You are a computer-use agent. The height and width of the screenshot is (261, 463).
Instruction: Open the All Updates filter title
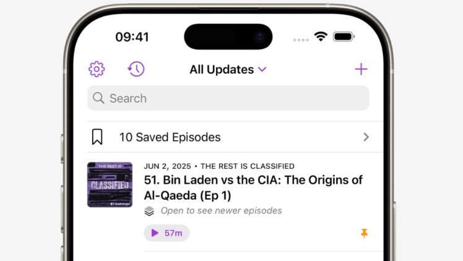222,70
